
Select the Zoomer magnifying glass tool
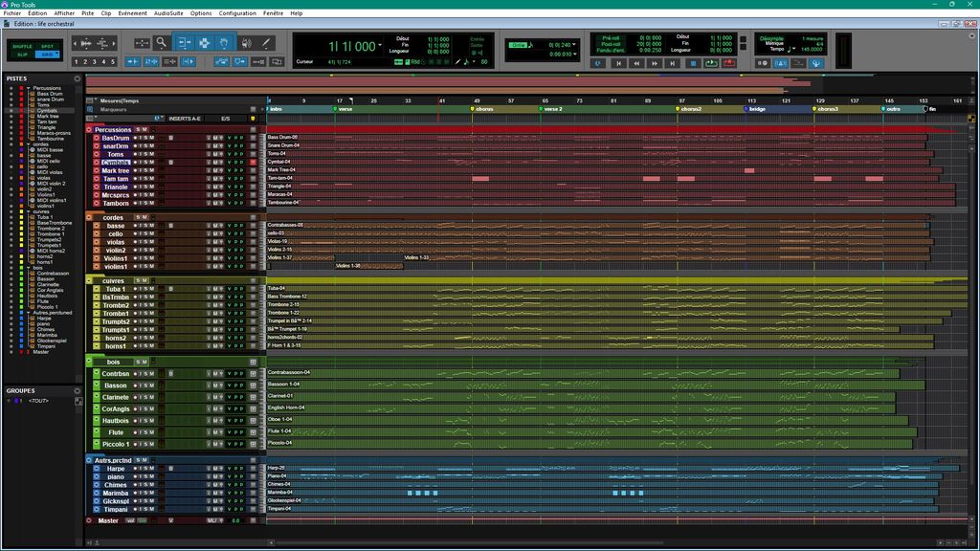click(161, 42)
